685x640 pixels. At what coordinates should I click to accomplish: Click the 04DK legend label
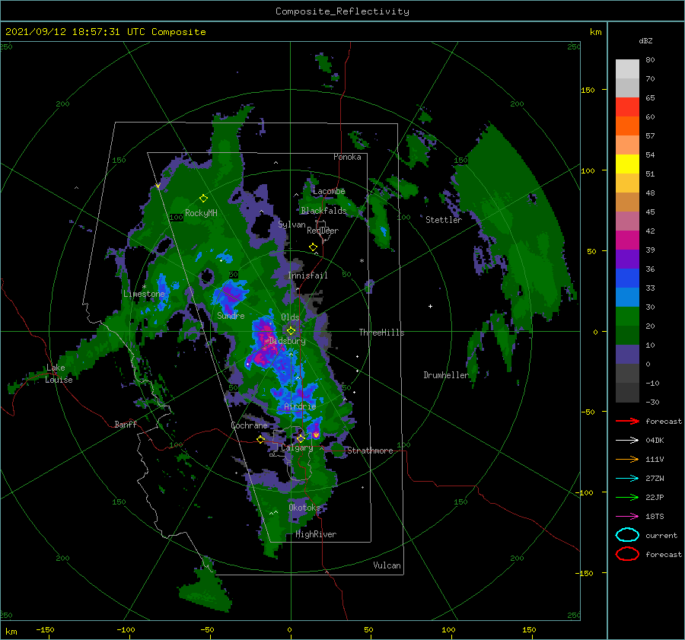(x=655, y=440)
